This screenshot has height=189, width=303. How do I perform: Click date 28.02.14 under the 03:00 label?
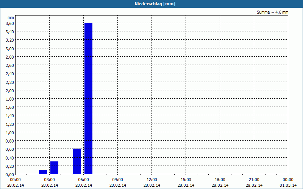pos(50,185)
